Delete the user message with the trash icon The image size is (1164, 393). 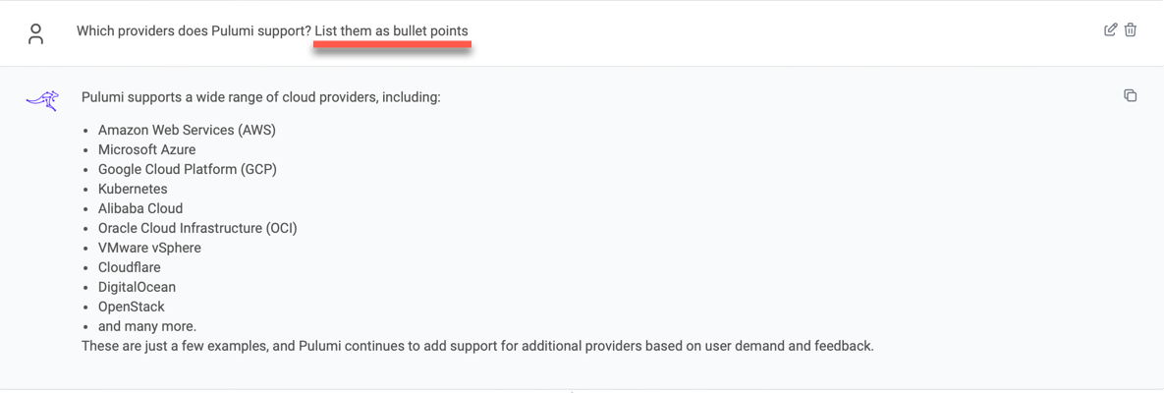click(1131, 30)
